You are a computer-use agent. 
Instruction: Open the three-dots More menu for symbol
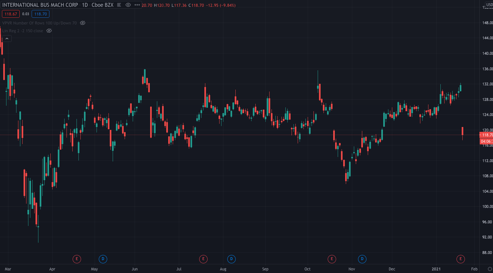(x=137, y=5)
